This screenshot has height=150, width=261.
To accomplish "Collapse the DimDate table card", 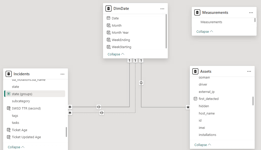I will (116, 54).
